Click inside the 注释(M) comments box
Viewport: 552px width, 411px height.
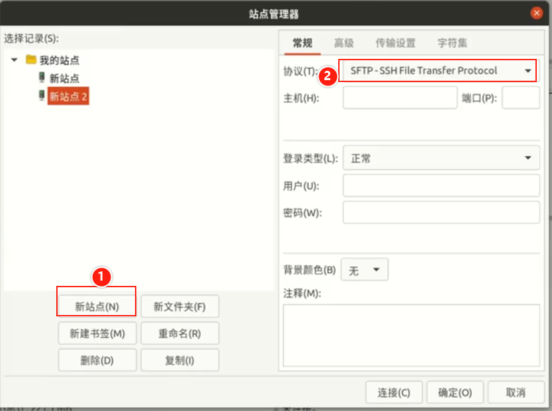point(411,336)
